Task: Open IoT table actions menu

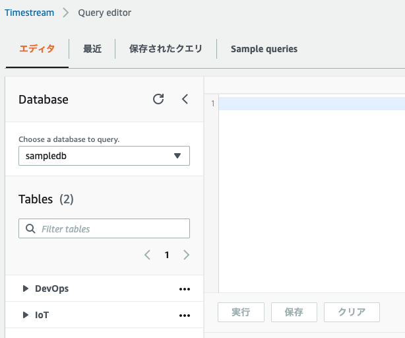Action: pyautogui.click(x=185, y=316)
